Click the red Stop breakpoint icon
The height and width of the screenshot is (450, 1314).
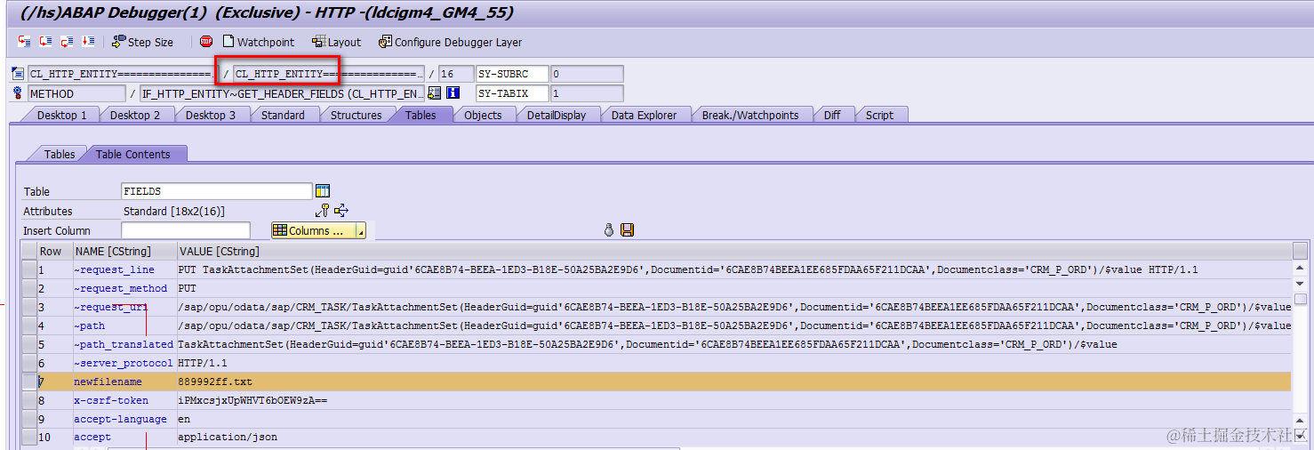(x=206, y=42)
